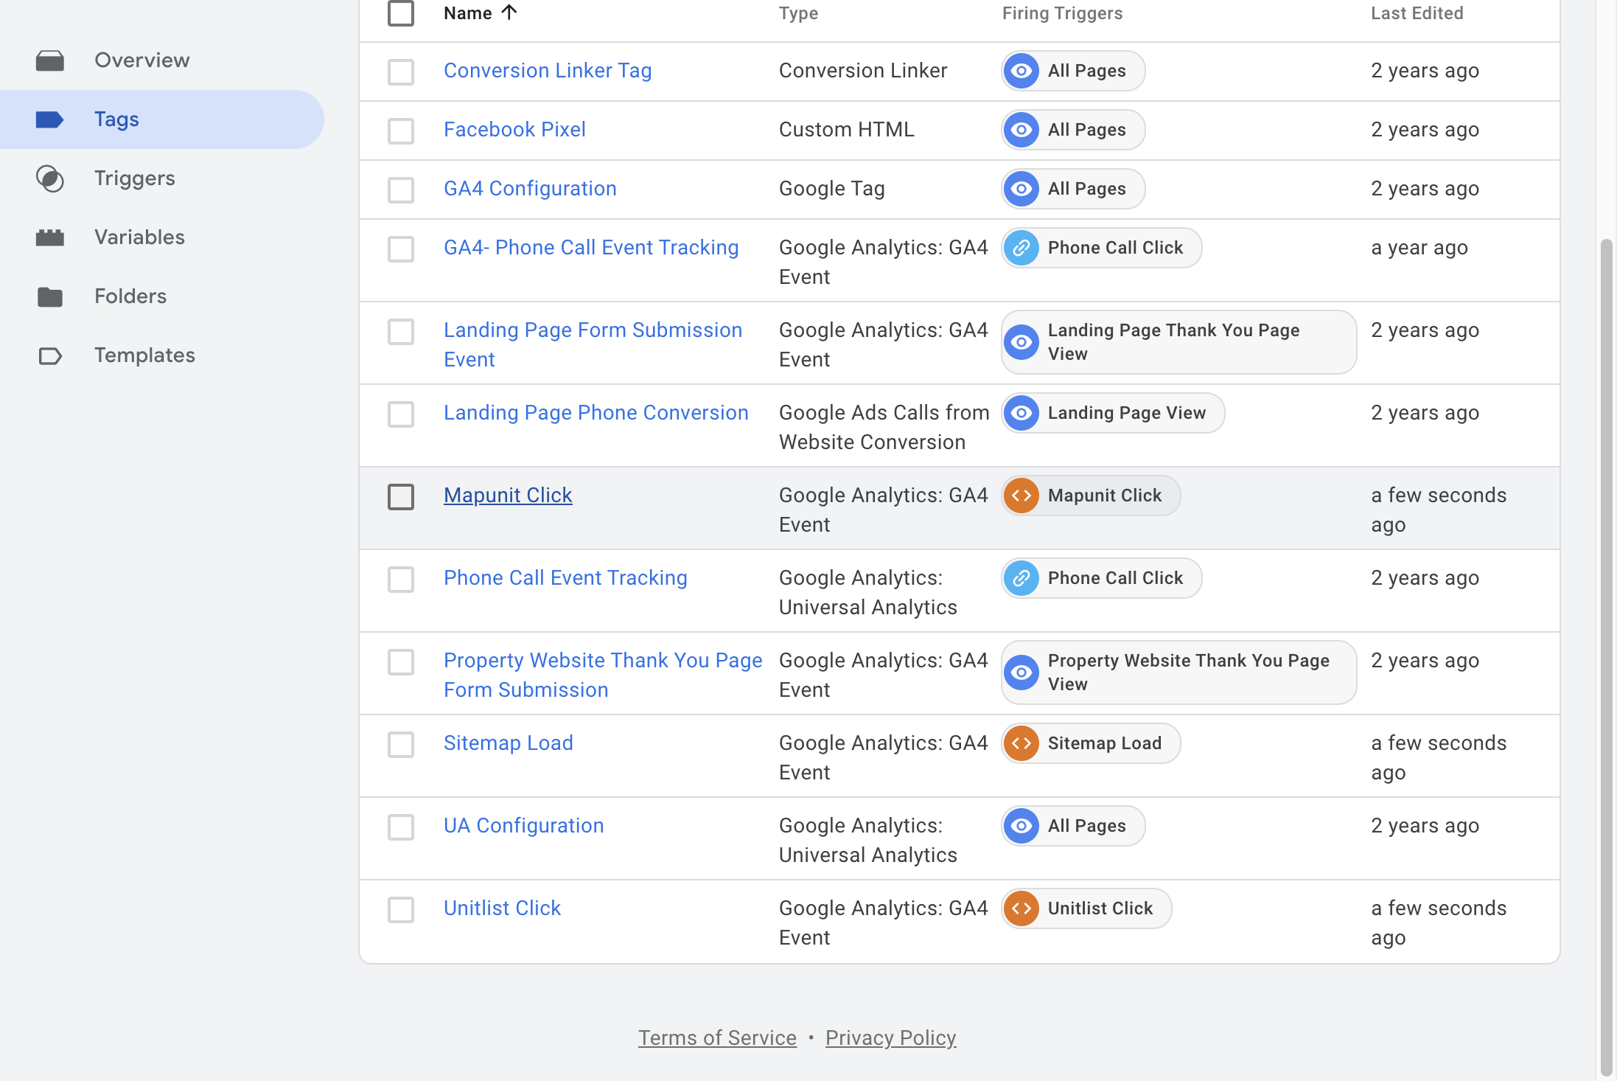Sort by Type column header
This screenshot has width=1617, height=1081.
pos(798,13)
